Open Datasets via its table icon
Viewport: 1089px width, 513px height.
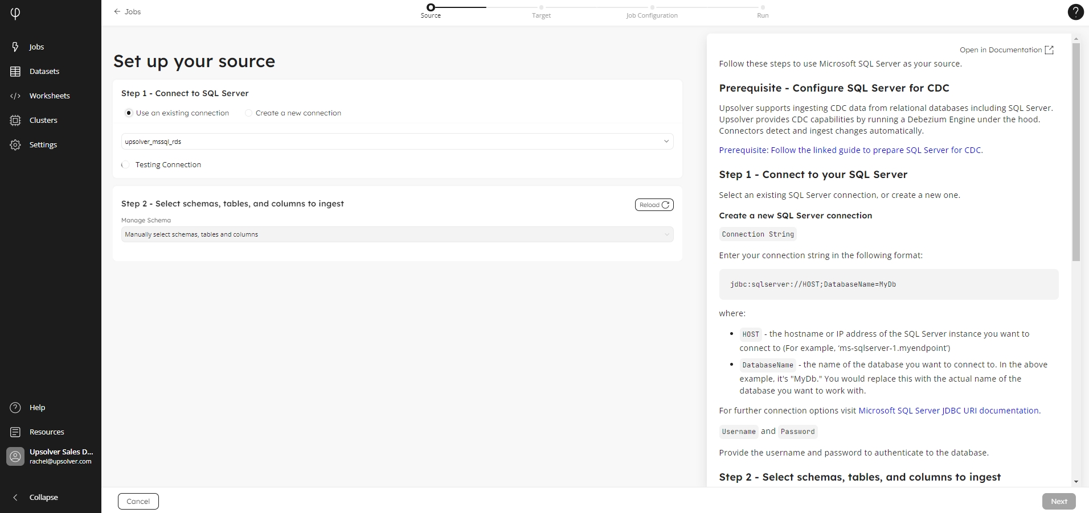pyautogui.click(x=15, y=71)
